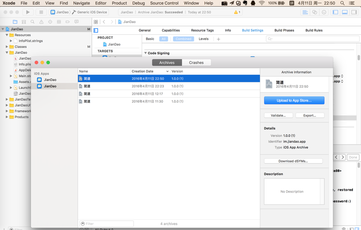Click the Done button
The height and width of the screenshot is (230, 361).
pyautogui.click(x=353, y=157)
